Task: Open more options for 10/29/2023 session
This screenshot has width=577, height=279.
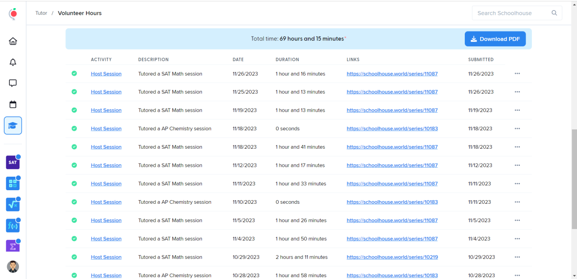Action: point(517,257)
